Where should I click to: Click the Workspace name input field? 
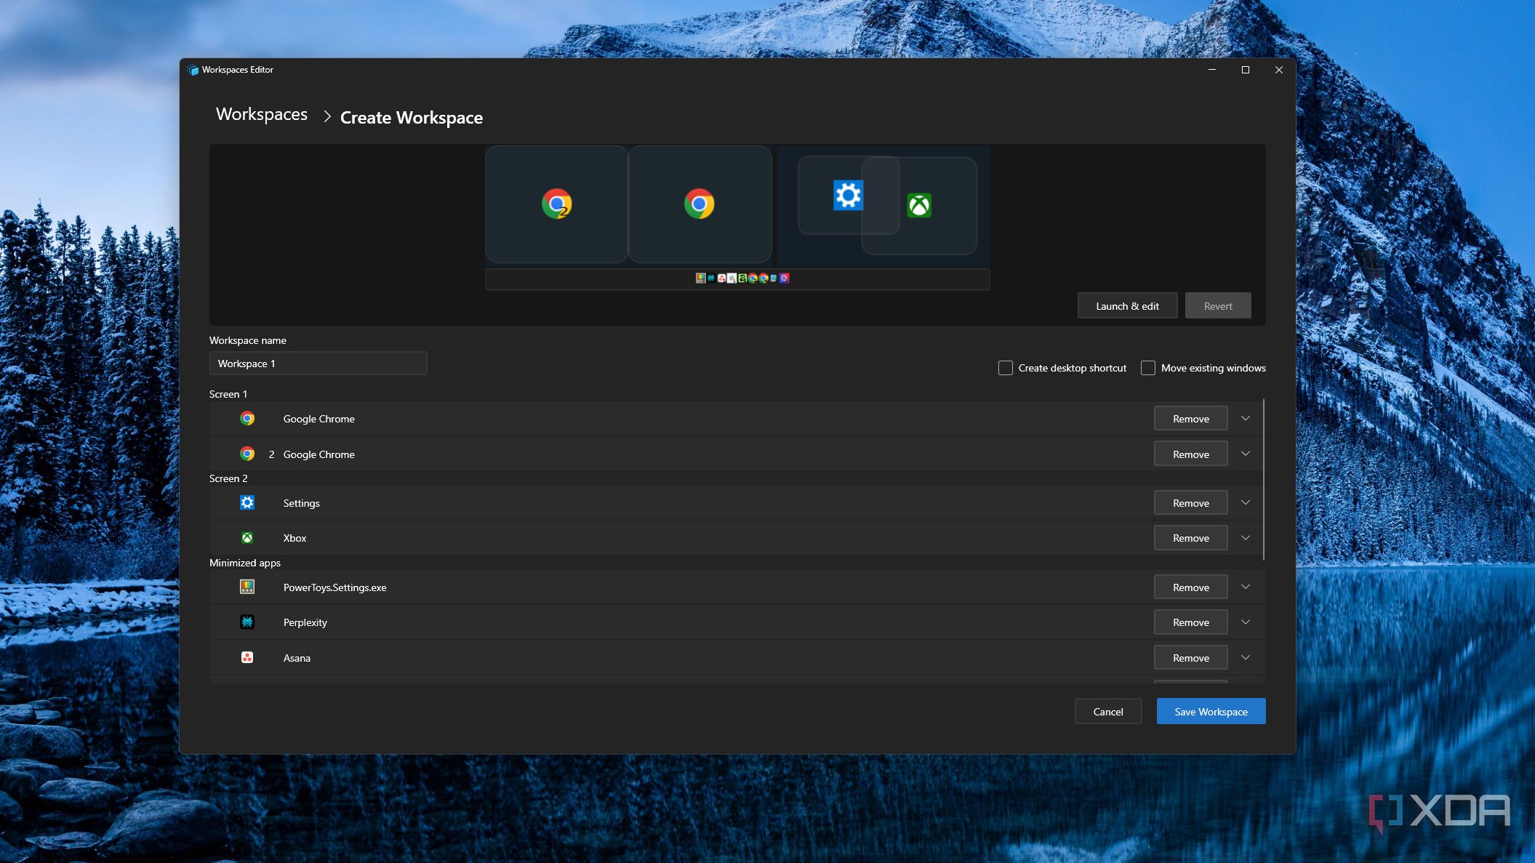pos(318,364)
